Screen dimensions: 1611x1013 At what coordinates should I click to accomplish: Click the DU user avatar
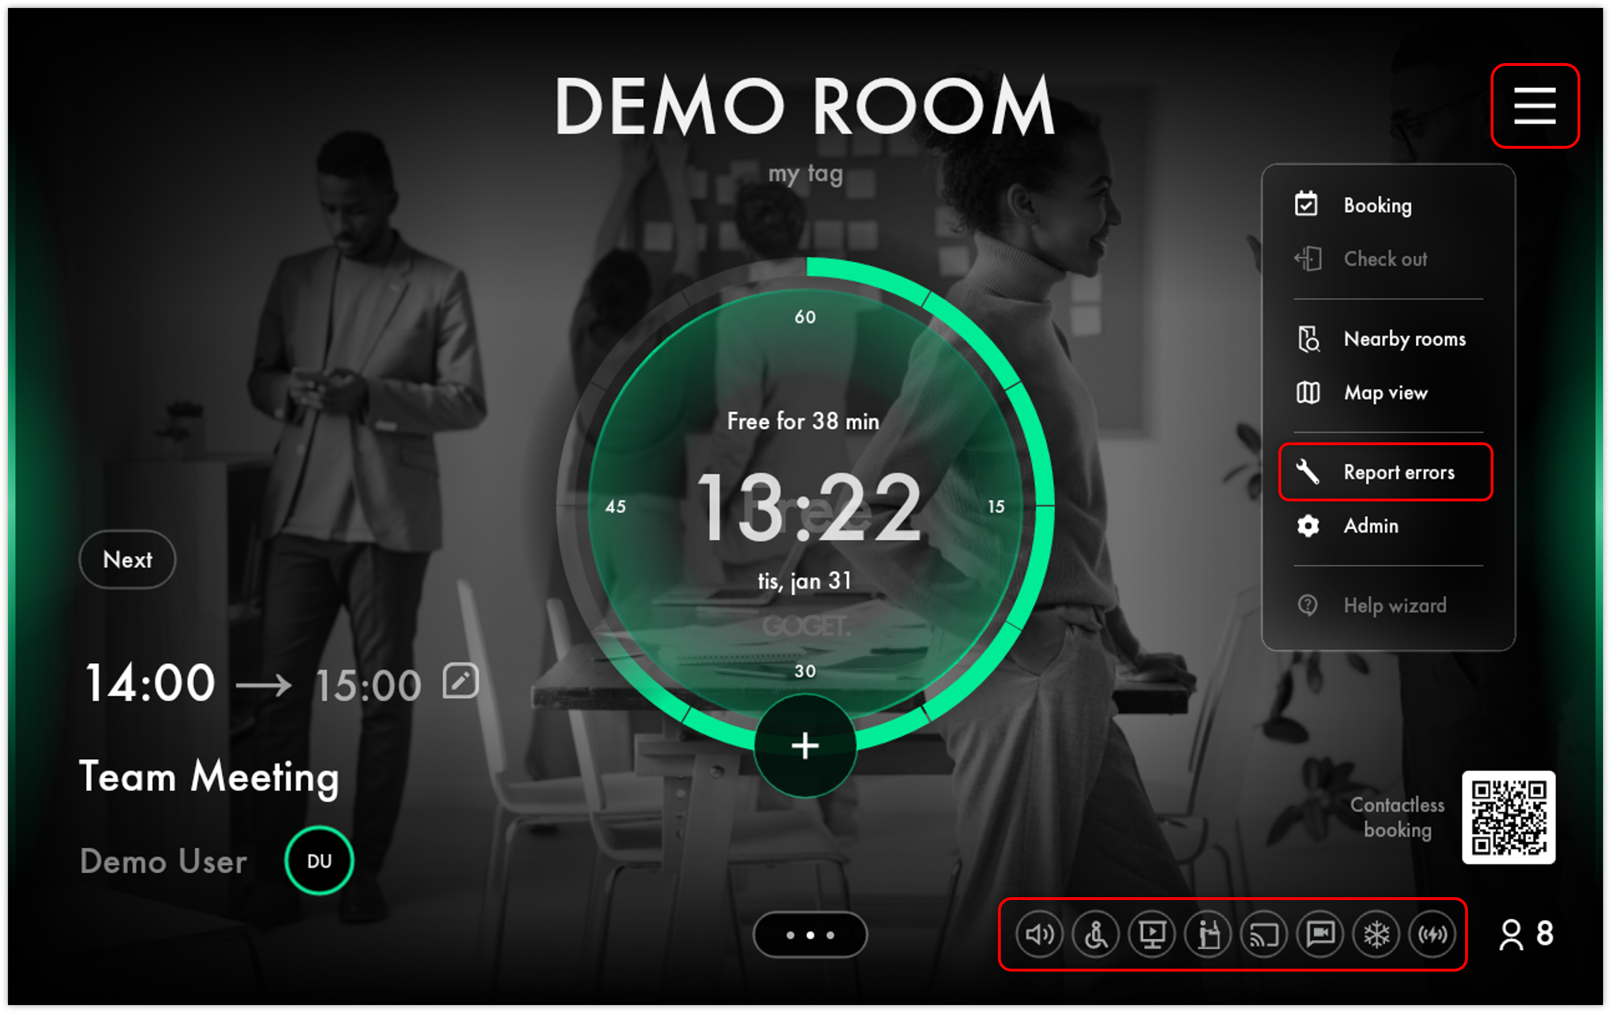pos(319,860)
